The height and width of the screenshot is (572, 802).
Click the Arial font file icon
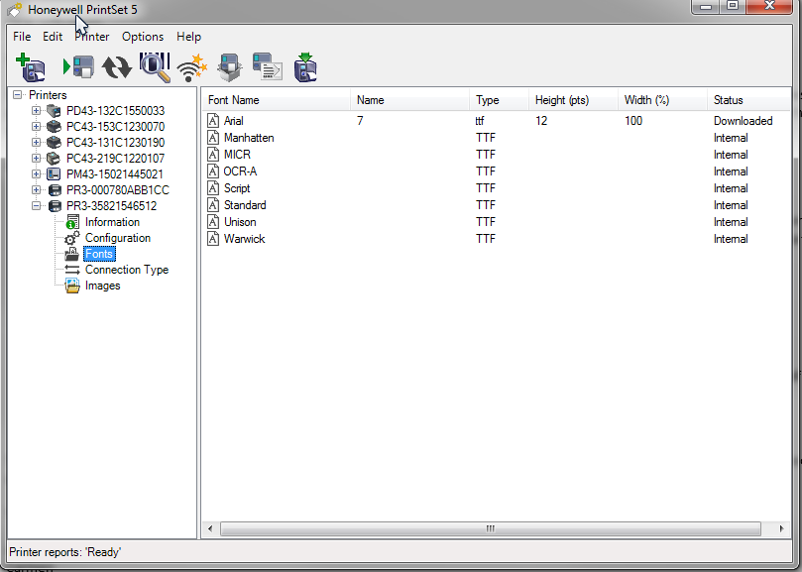point(213,121)
